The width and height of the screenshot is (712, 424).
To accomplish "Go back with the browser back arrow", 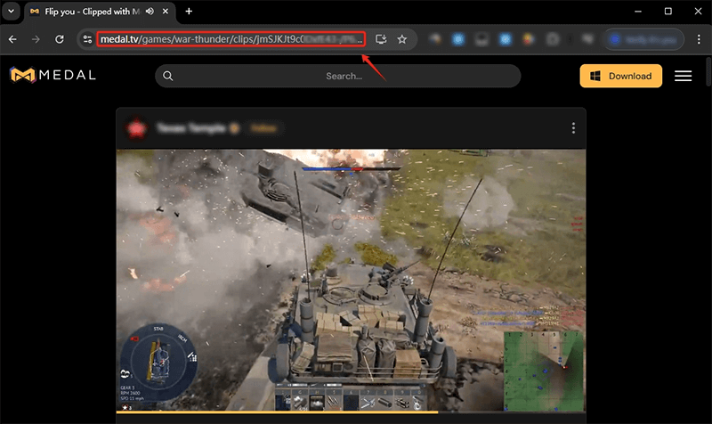I will pos(12,39).
